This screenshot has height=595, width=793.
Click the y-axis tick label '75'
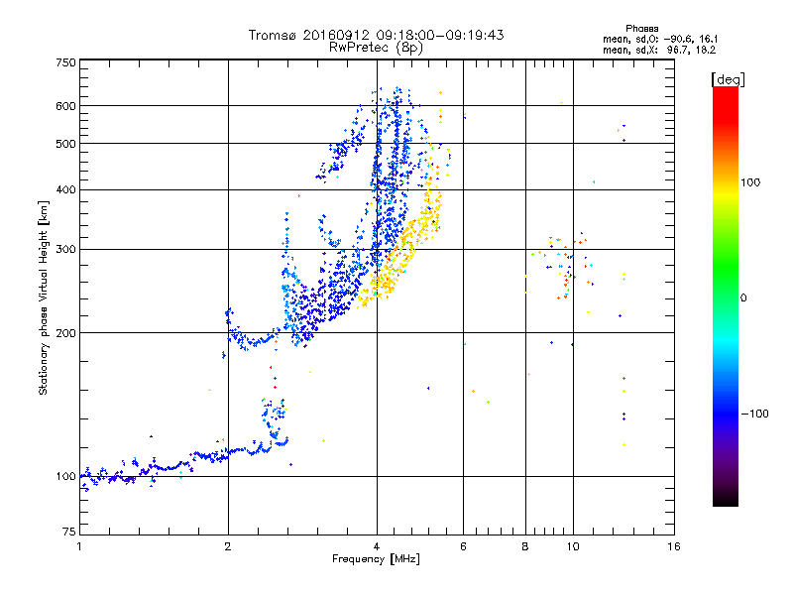[69, 532]
